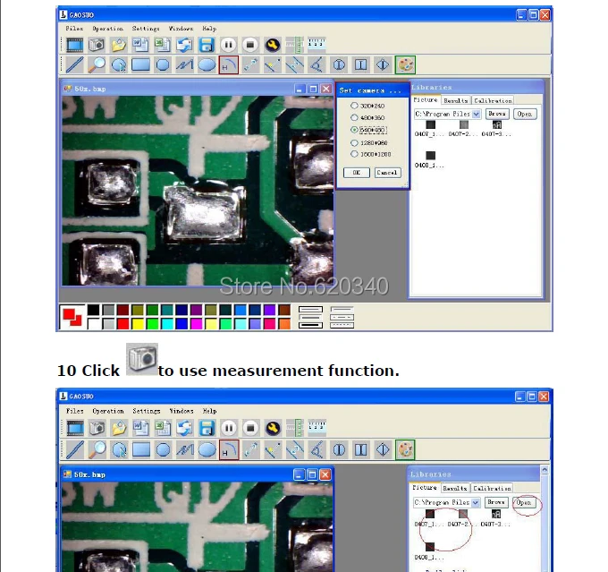Switch to Calibration tab in upper Libraries panel
Image resolution: width=608 pixels, height=572 pixels.
493,100
